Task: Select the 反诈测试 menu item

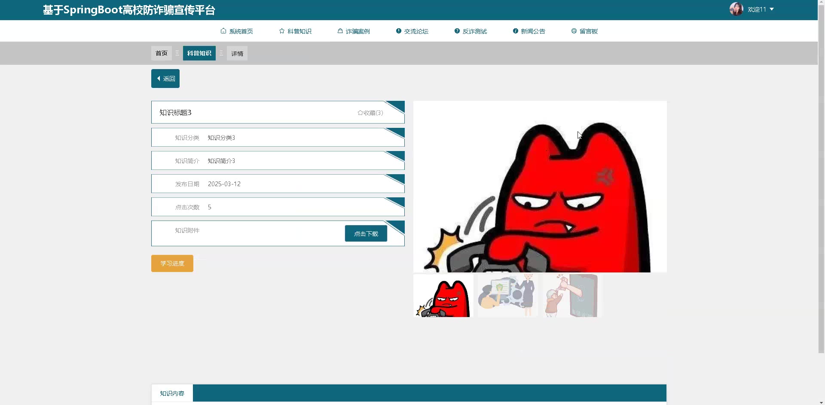Action: (471, 31)
